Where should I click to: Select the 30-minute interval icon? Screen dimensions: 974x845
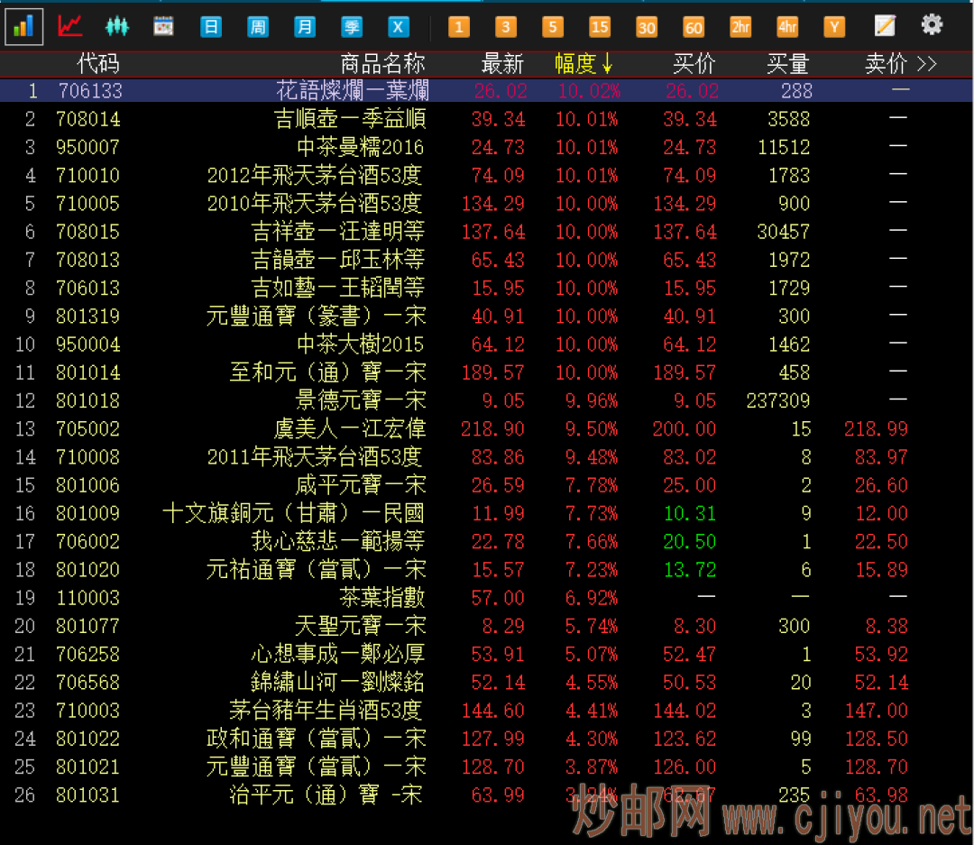pos(647,27)
